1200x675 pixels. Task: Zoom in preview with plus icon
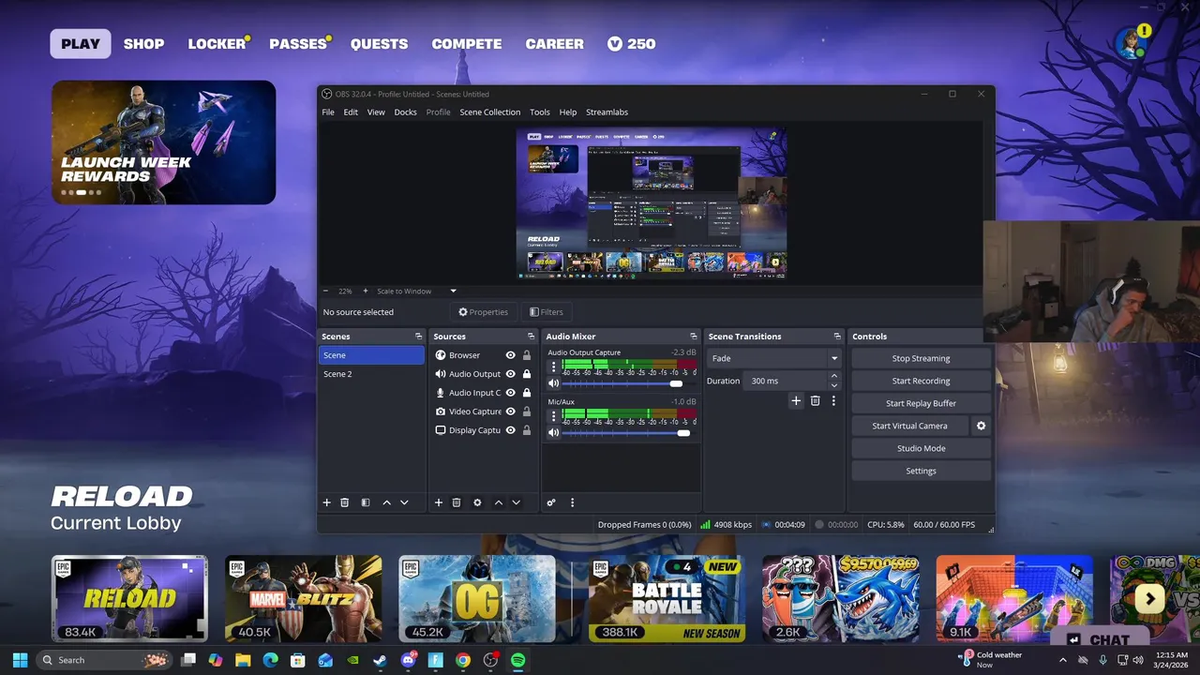[x=366, y=291]
